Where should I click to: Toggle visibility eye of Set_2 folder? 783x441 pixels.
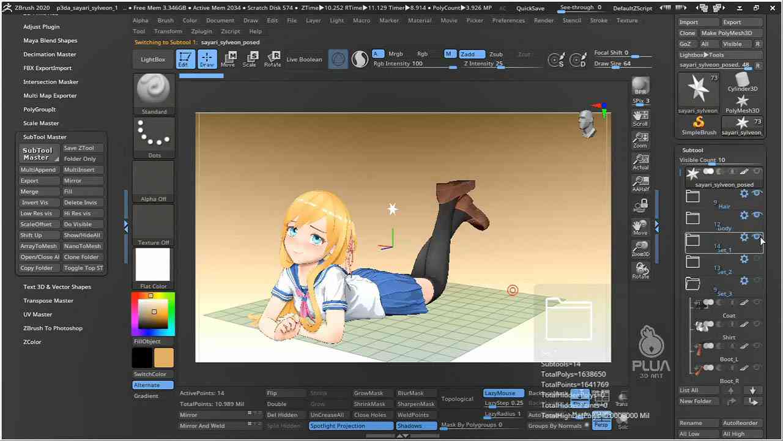tap(757, 259)
